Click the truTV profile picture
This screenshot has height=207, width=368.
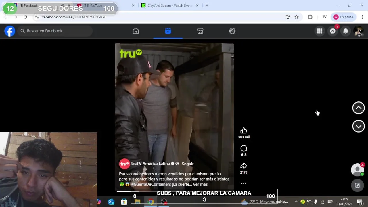(124, 164)
